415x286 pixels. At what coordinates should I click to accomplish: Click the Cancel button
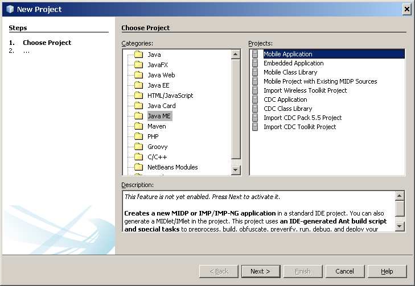344,271
